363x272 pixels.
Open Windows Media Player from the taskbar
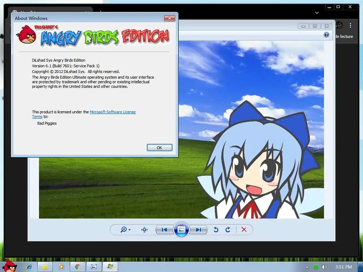click(x=61, y=267)
